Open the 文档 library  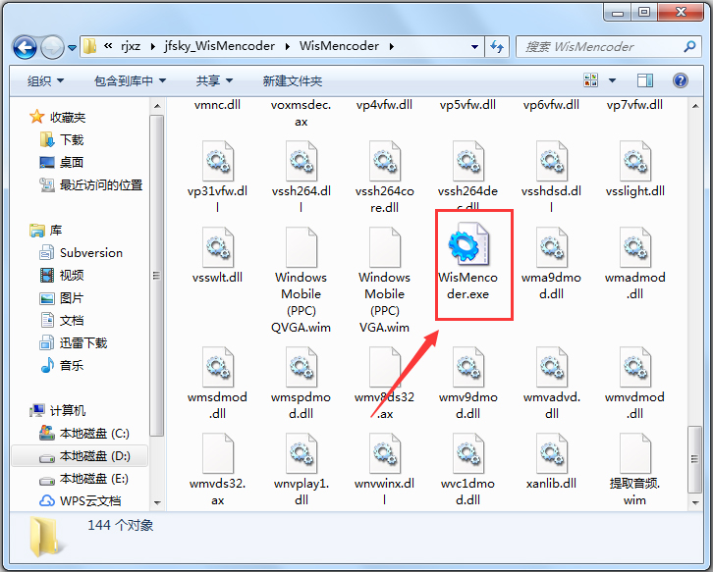(x=62, y=320)
